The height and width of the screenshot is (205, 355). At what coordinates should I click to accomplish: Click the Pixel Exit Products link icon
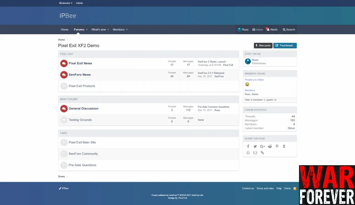click(x=64, y=86)
